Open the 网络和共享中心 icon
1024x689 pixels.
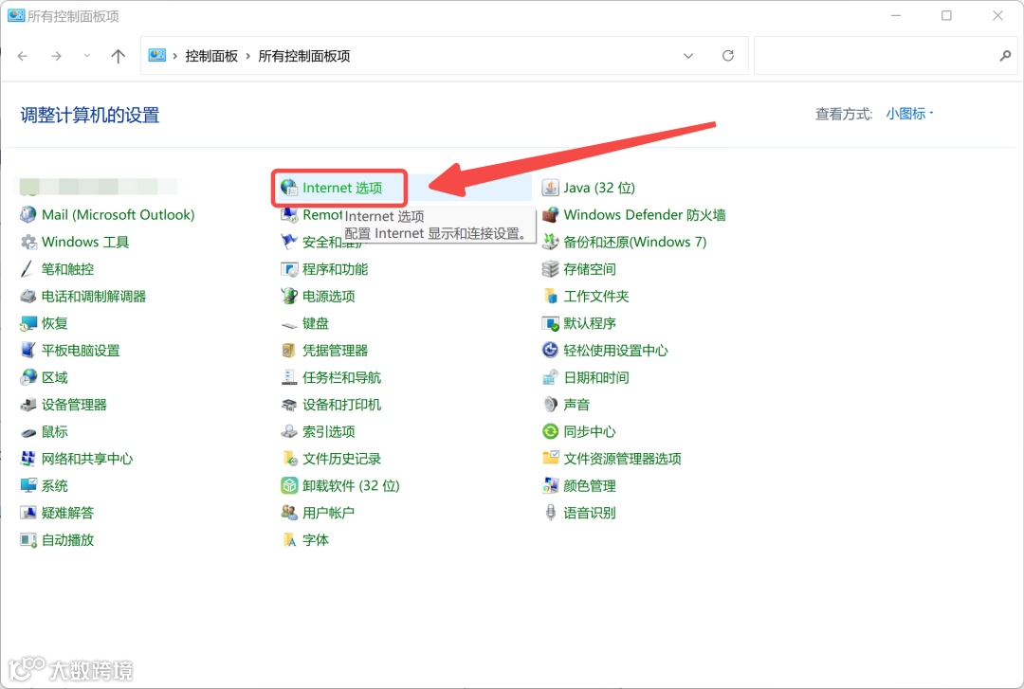[28, 459]
